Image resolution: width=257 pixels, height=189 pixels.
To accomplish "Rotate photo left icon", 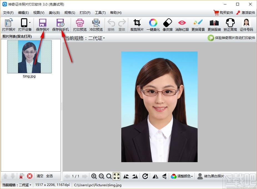I will [x=126, y=176].
